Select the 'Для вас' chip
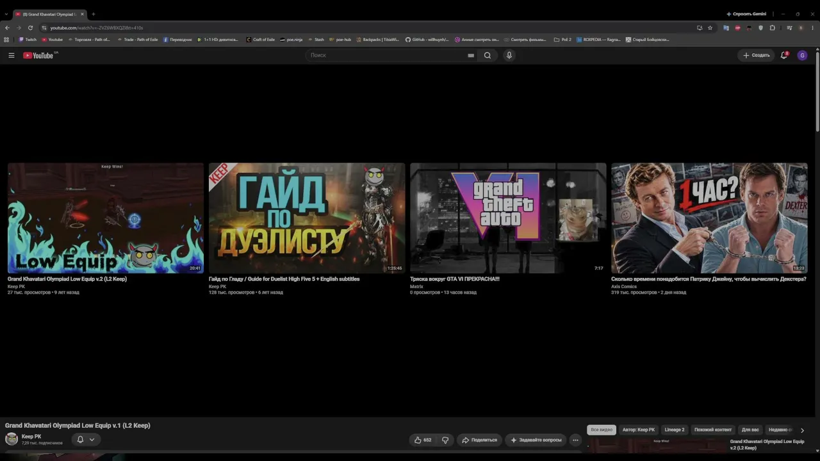The image size is (820, 461). pos(750,430)
